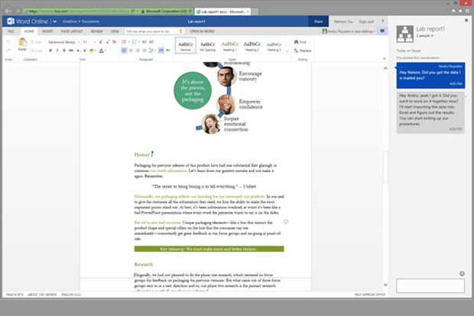Click the Grow Font icon
Viewport: 474px width, 316px height.
(x=101, y=42)
